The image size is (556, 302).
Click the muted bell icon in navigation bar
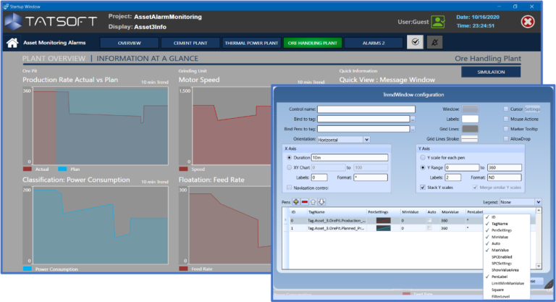pos(434,43)
